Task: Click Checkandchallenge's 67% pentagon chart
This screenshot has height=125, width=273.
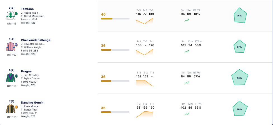Action: (239, 46)
